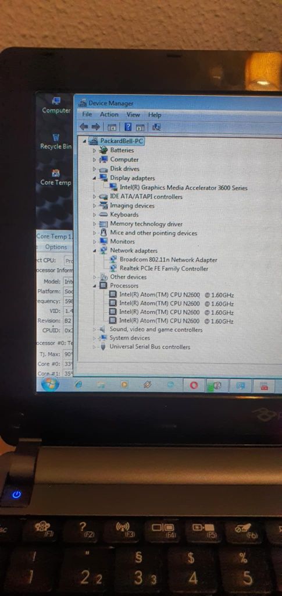The image size is (282, 596).
Task: Click the Forward arrow in Device Manager toolbar
Action: [x=96, y=126]
